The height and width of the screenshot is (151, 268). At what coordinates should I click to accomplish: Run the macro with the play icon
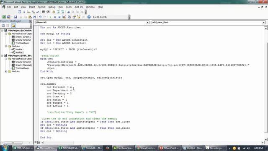click(50, 17)
